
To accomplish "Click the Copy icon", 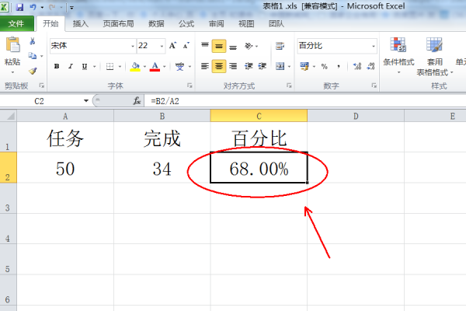I will pos(32,56).
